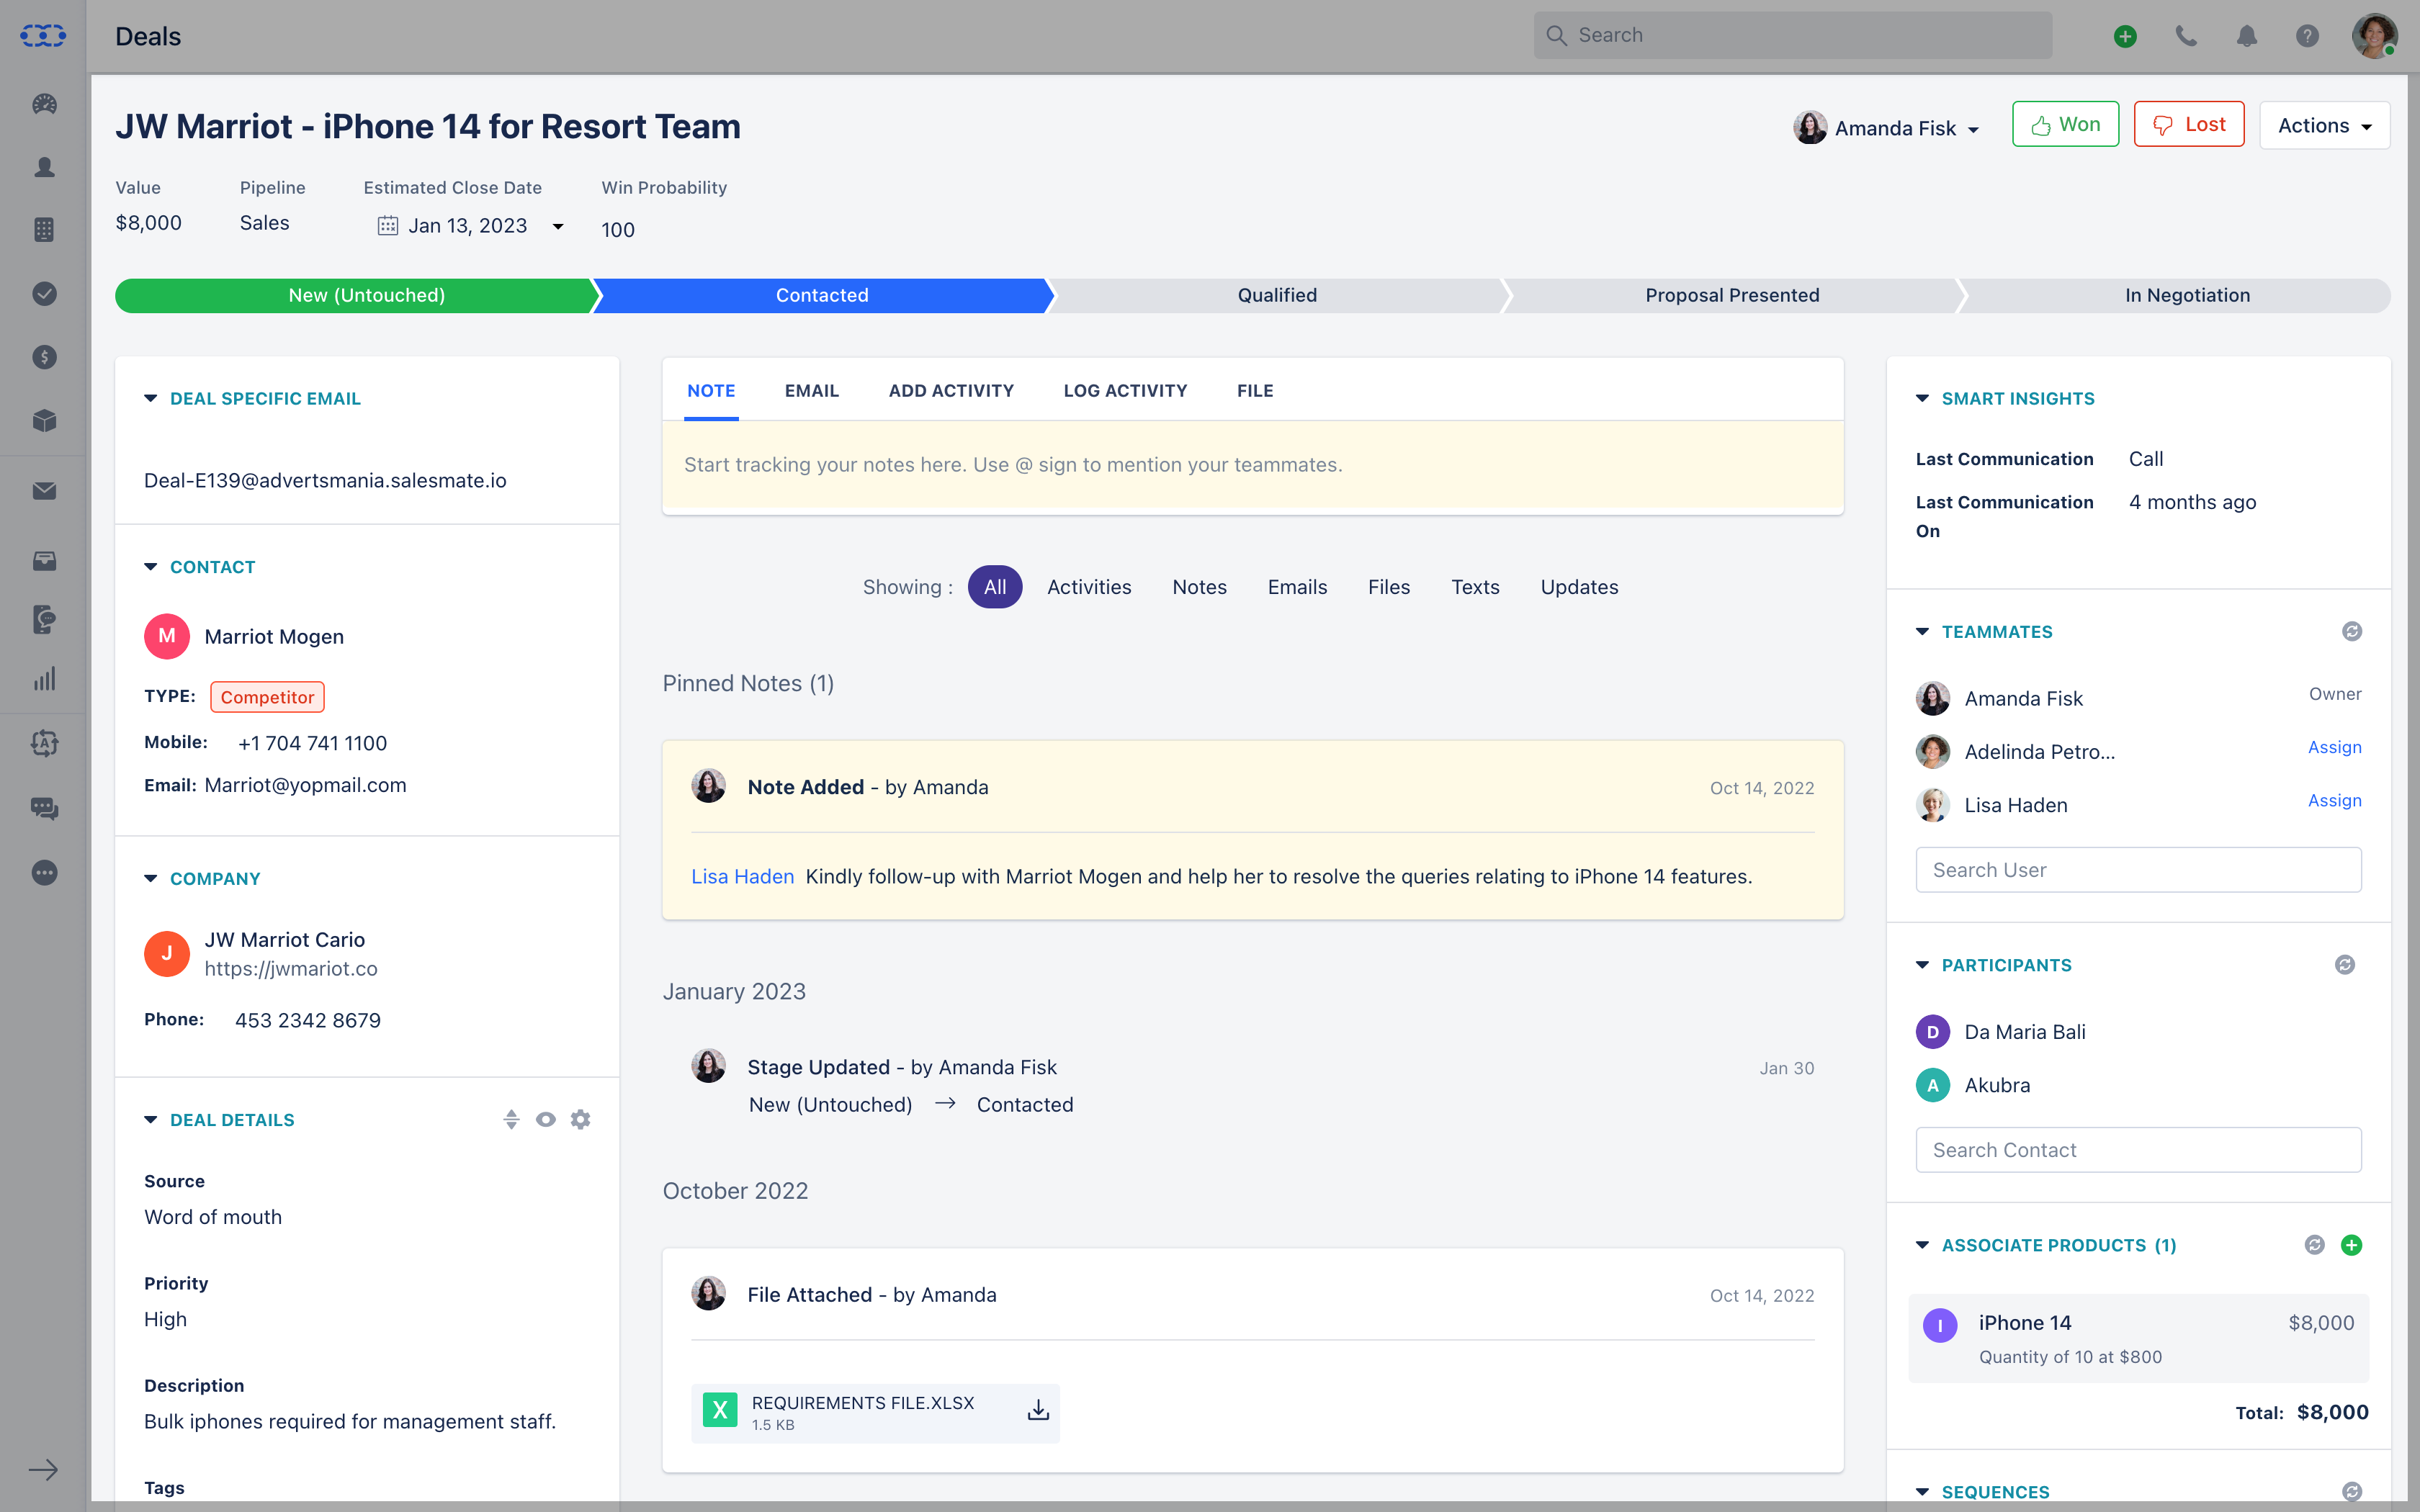Open the dashboard icon in sidebar
Image resolution: width=2420 pixels, height=1512 pixels.
[44, 104]
